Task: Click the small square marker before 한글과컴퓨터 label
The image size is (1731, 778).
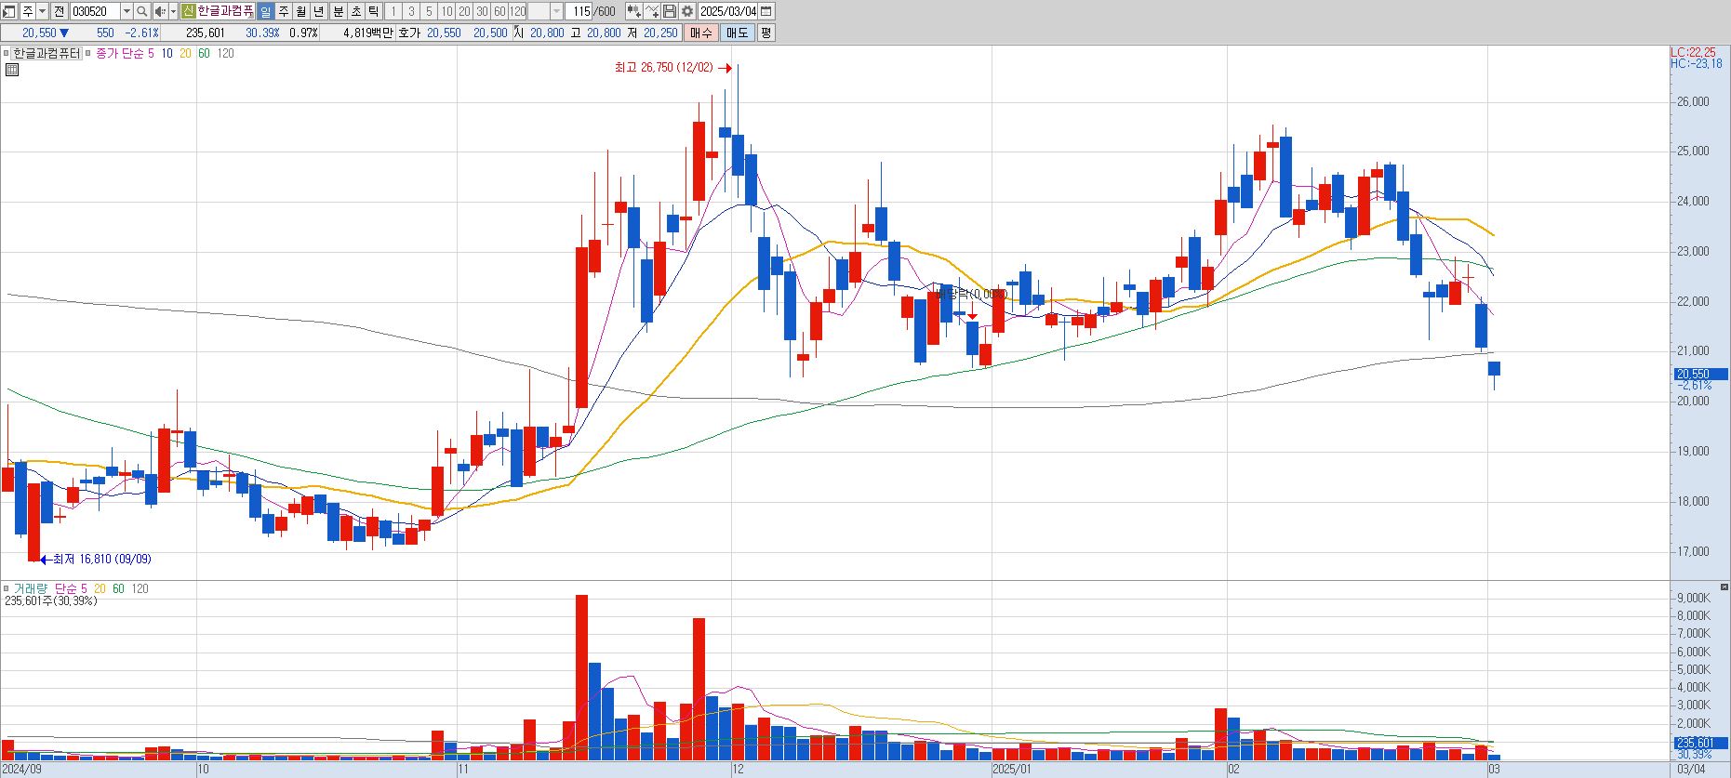Action: (7, 53)
